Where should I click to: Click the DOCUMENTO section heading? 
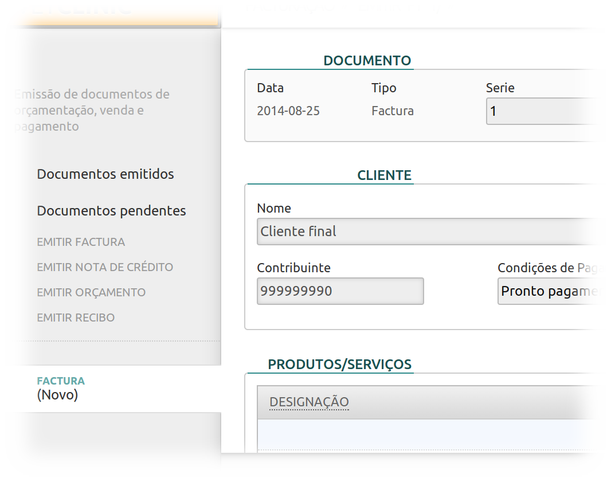[367, 61]
